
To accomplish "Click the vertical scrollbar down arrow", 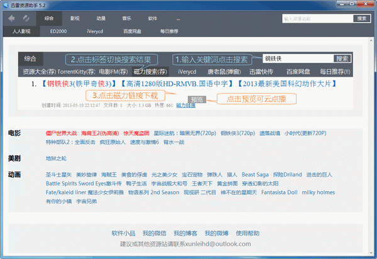I will pyautogui.click(x=371, y=253).
